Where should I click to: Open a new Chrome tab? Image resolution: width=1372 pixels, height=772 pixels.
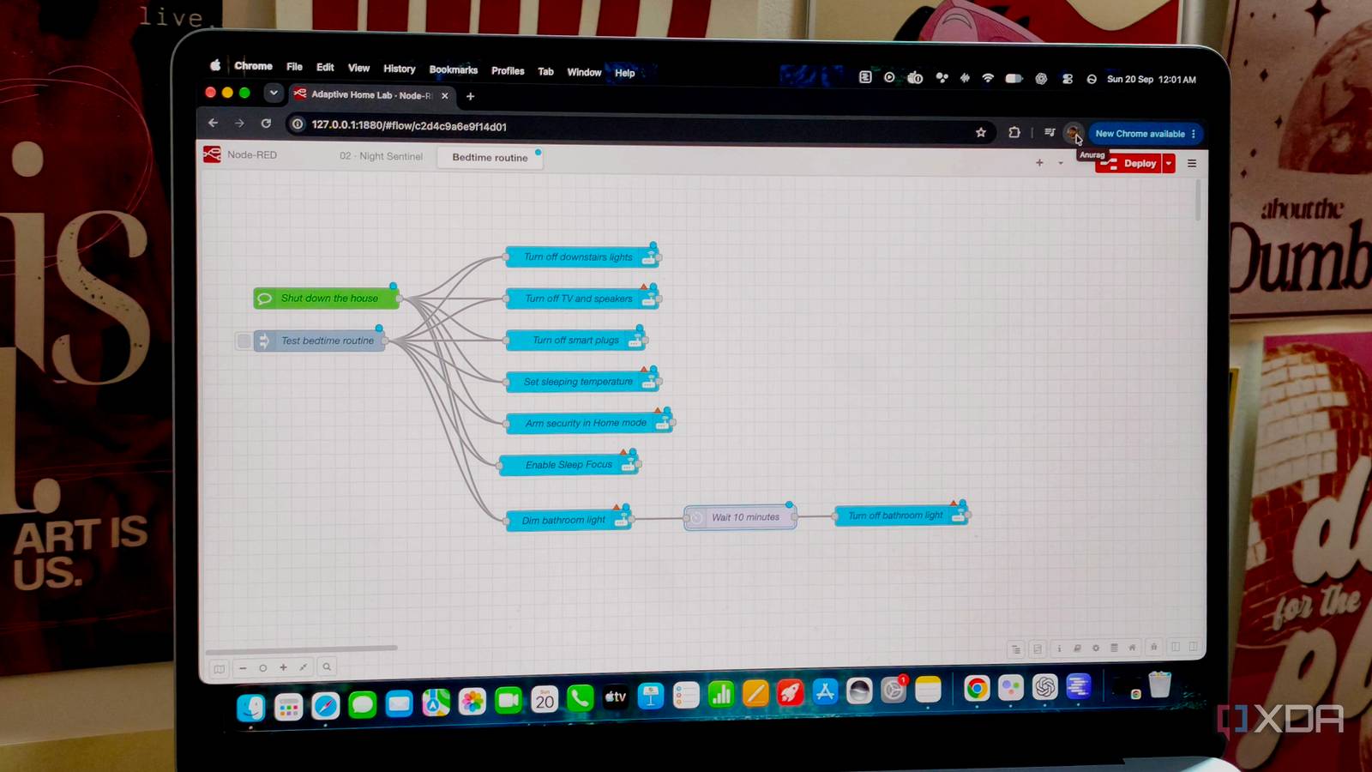(x=470, y=96)
